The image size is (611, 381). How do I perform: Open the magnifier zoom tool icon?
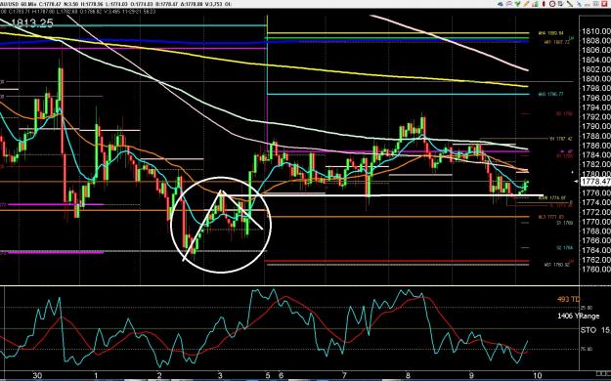509,4
